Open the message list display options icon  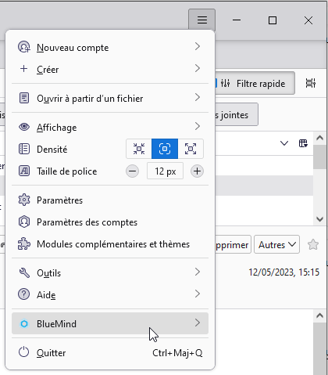pyautogui.click(x=311, y=83)
